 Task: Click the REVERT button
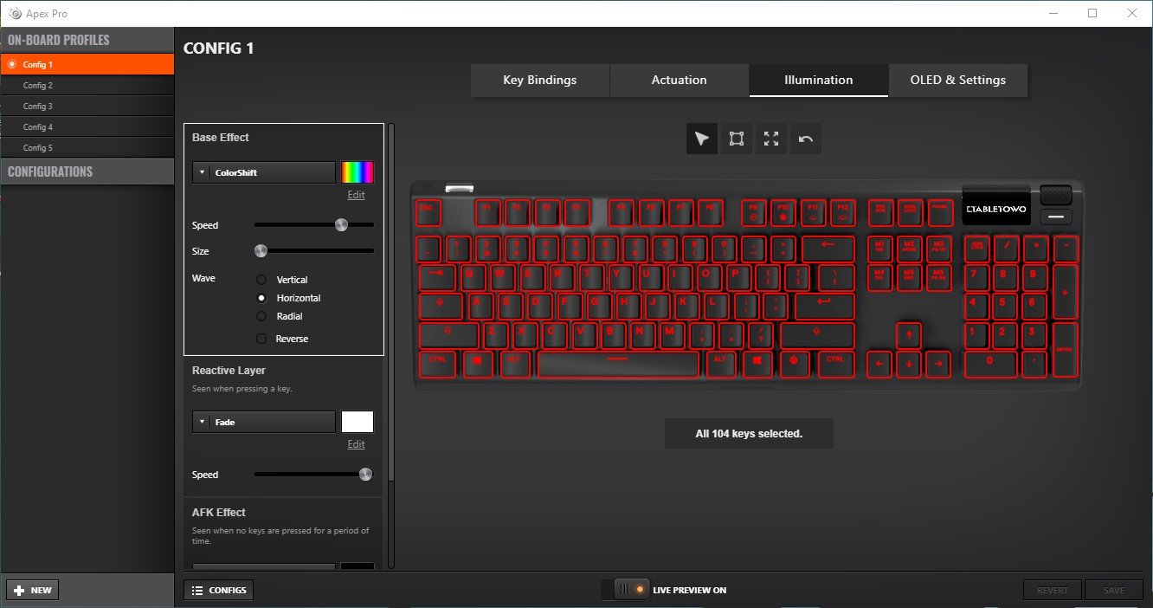[x=1052, y=590]
